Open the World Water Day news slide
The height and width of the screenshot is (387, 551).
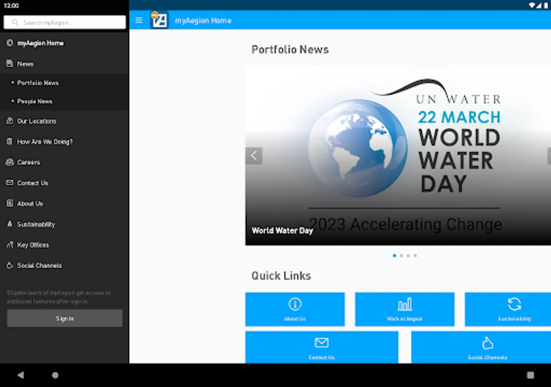tap(398, 156)
